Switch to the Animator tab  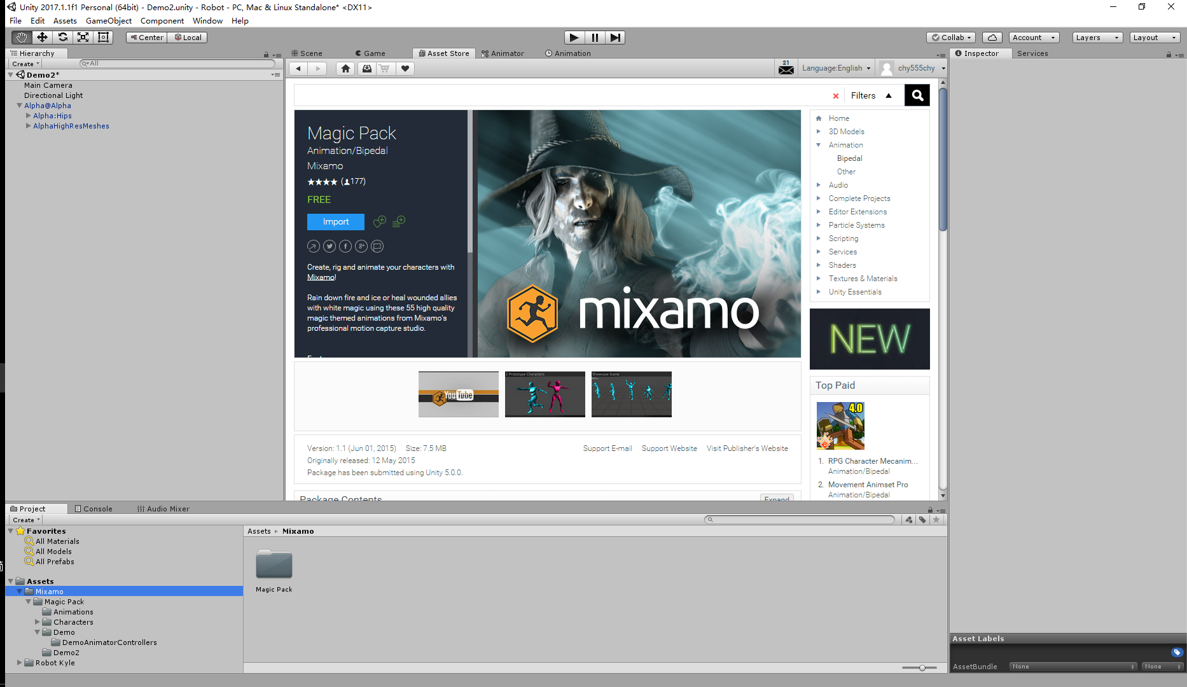(503, 53)
